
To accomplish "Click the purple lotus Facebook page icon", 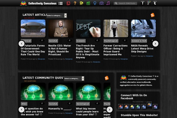I will (x=155, y=106).
